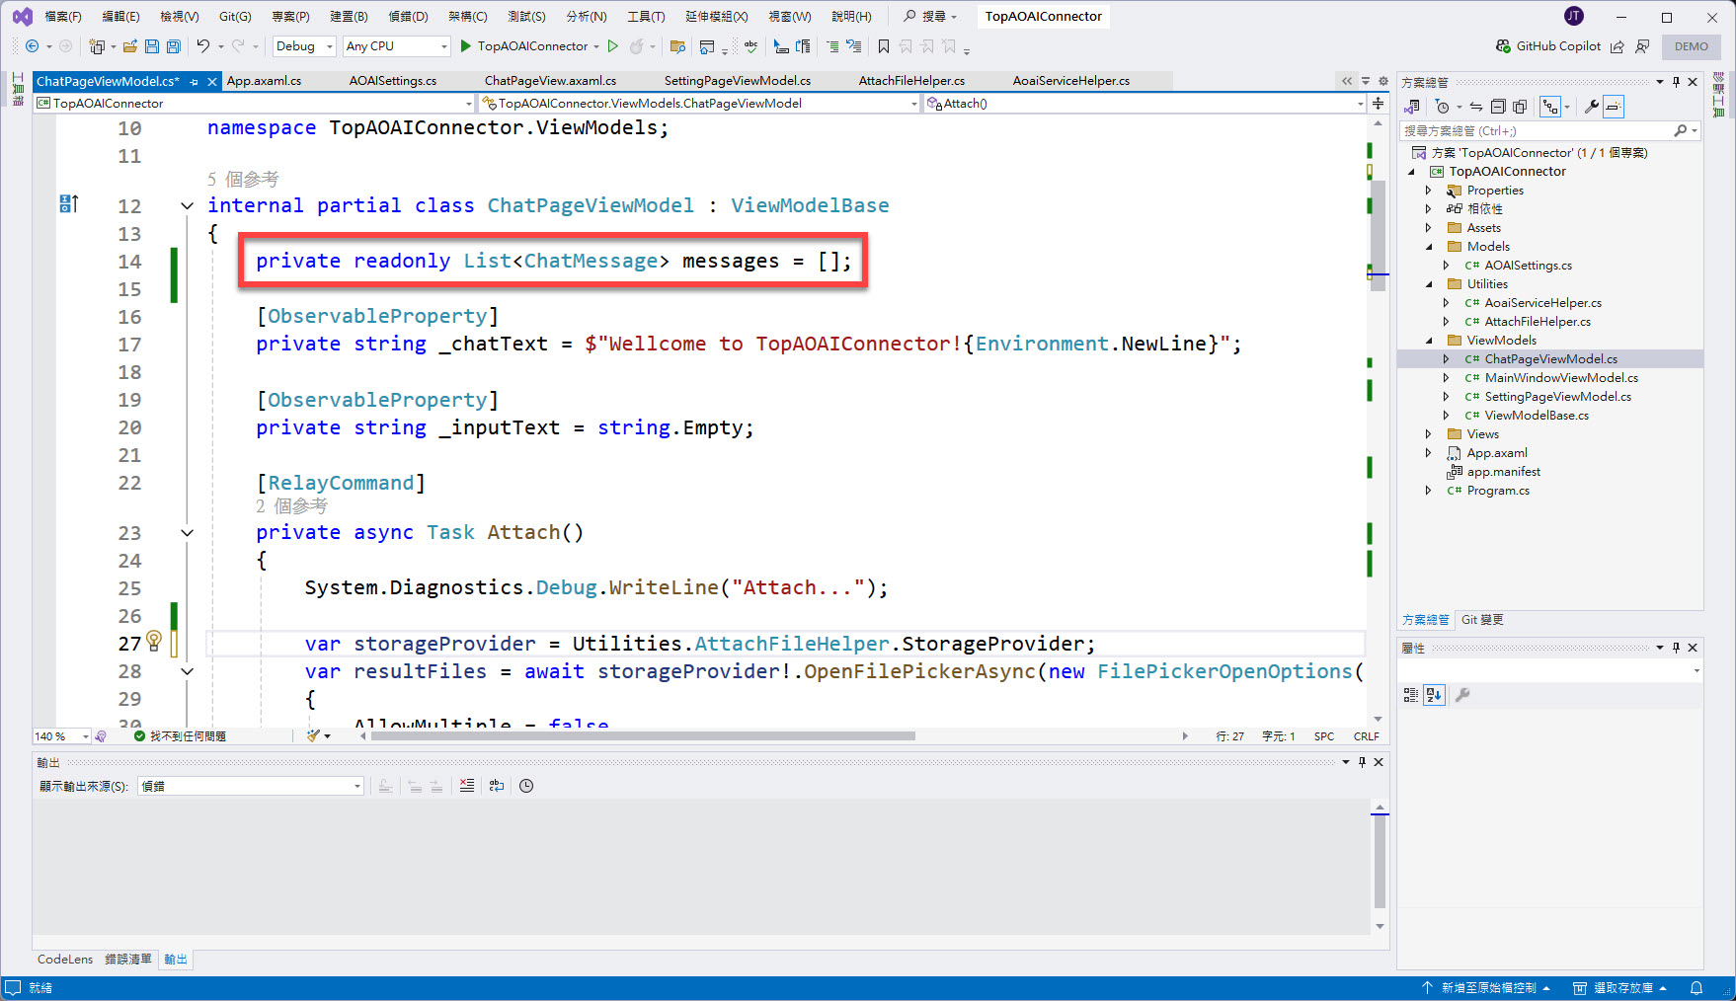Click the Save All toolbar icon
Screen dimensions: 1736x1001
tap(174, 46)
